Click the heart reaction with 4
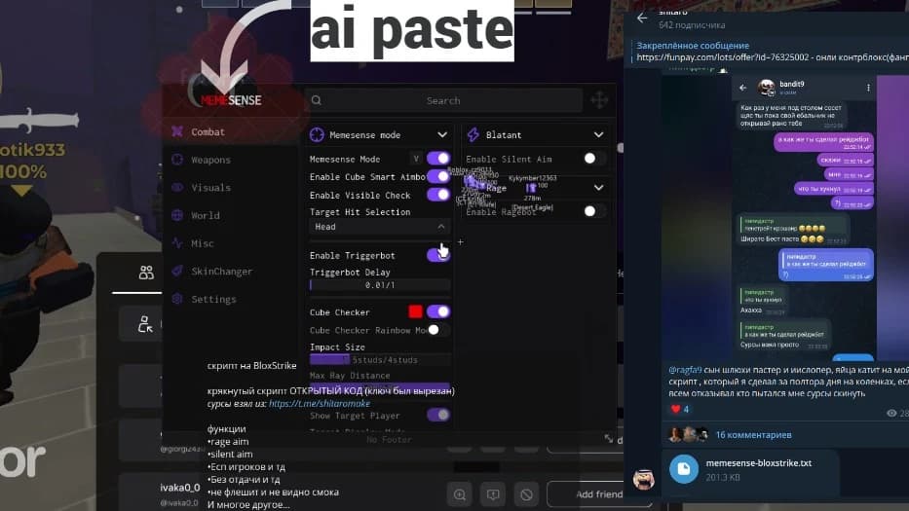Image resolution: width=909 pixels, height=511 pixels. point(679,409)
